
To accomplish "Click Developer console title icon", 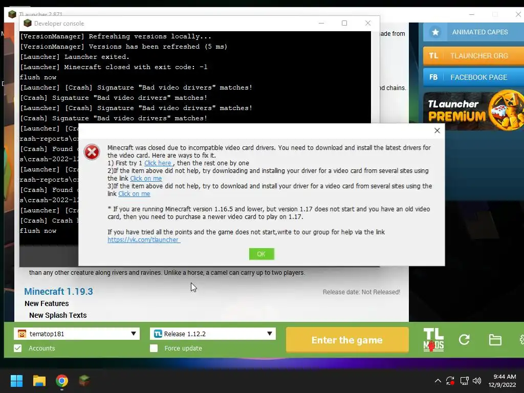I will click(x=28, y=23).
